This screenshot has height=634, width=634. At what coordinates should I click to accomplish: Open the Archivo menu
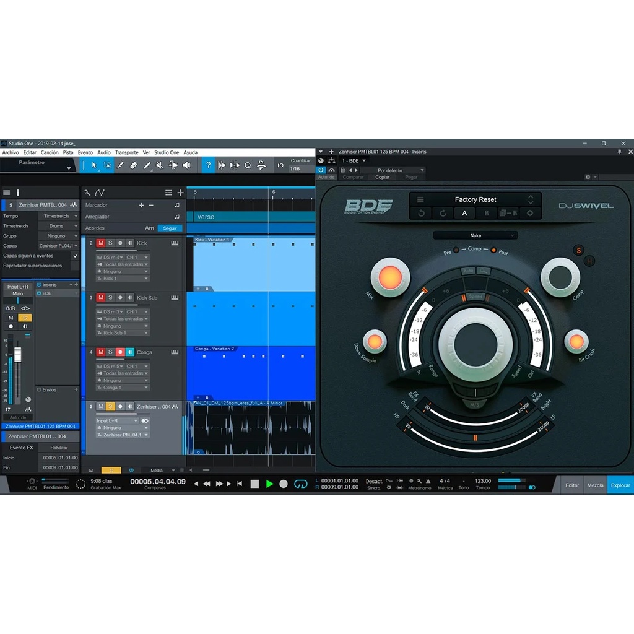coord(11,152)
